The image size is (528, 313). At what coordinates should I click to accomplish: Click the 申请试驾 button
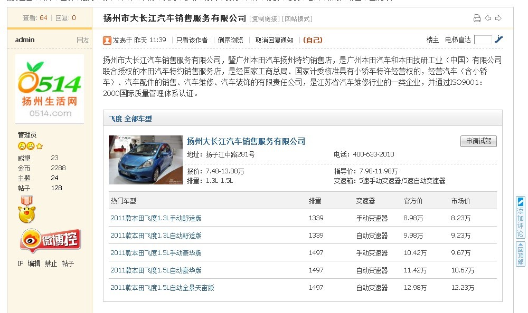478,141
